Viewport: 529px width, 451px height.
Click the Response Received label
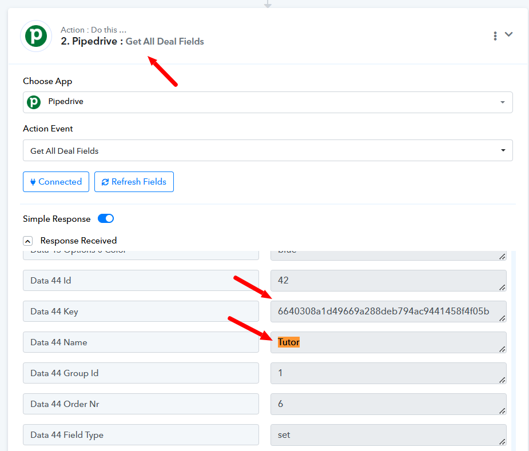(x=78, y=241)
